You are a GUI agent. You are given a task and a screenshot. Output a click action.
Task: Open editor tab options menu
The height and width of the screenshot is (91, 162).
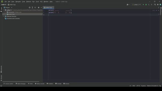158,8
